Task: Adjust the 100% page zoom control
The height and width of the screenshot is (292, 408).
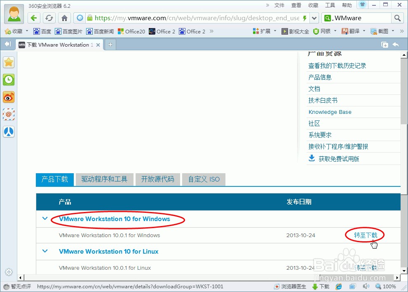Action: [x=387, y=286]
